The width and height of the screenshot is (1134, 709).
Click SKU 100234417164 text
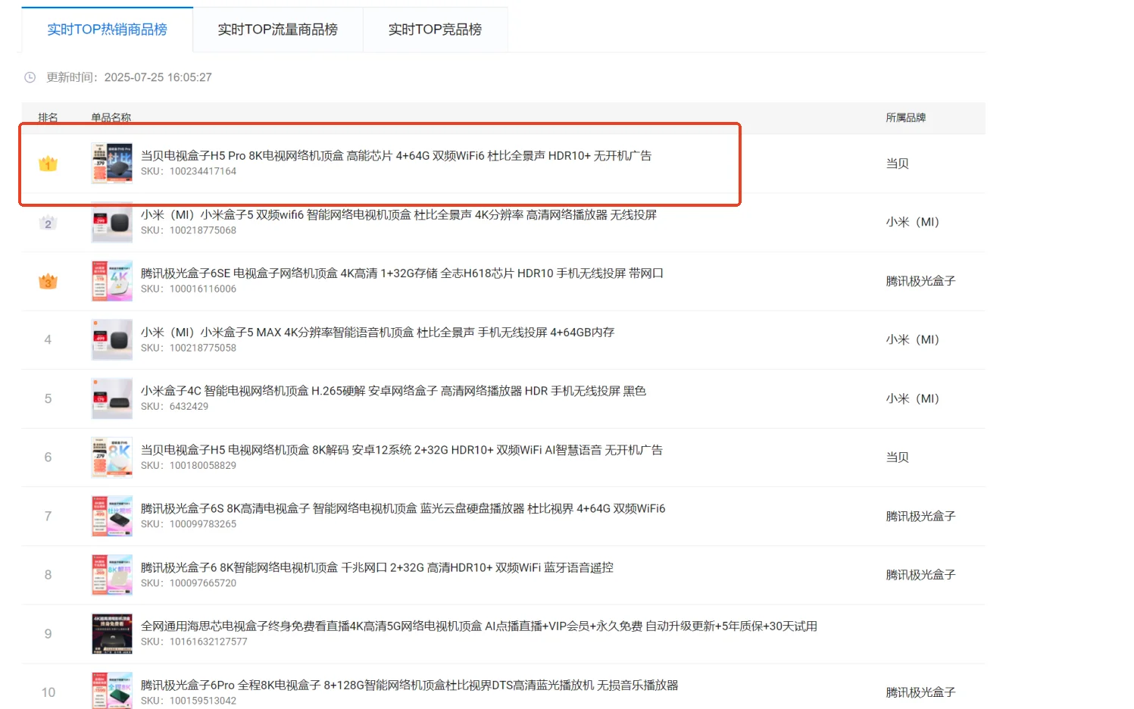(x=189, y=171)
